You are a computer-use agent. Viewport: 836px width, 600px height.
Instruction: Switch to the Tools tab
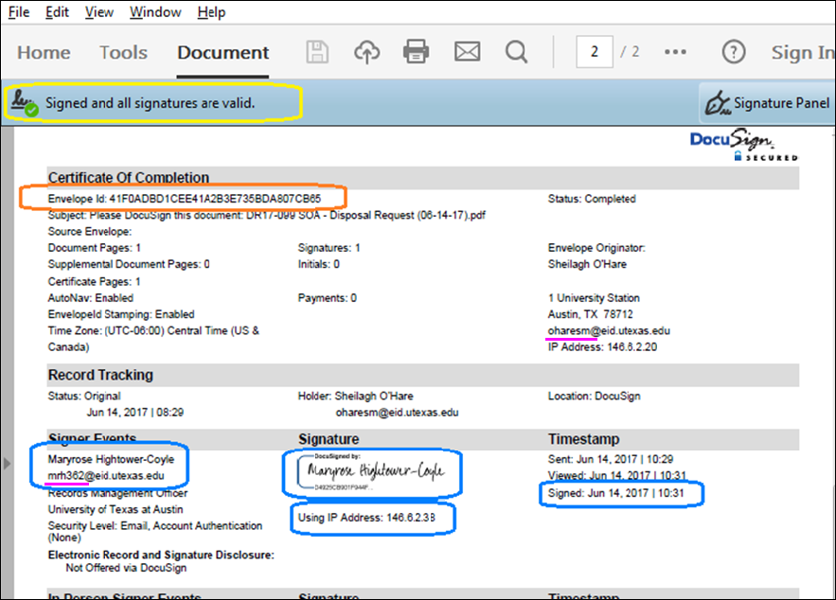pos(124,53)
